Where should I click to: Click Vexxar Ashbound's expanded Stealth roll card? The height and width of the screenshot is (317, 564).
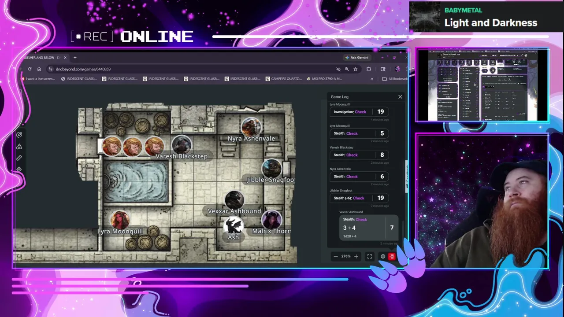click(369, 228)
